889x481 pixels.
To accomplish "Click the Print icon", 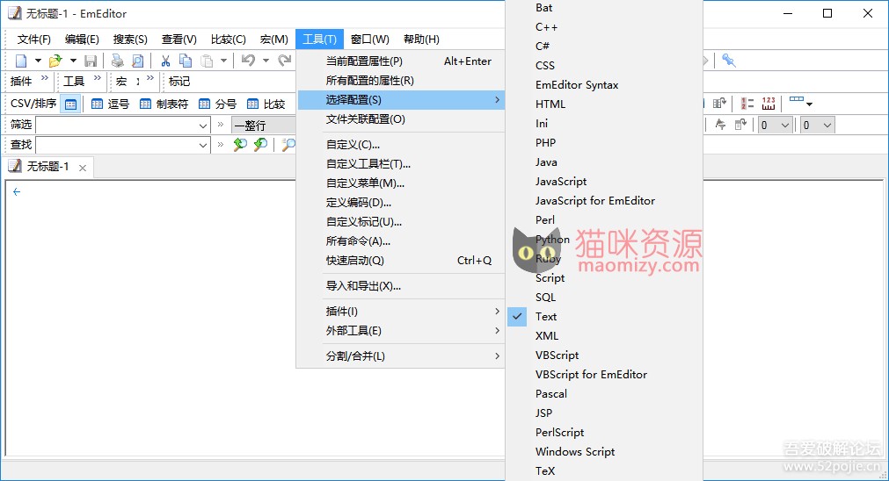I will (117, 61).
